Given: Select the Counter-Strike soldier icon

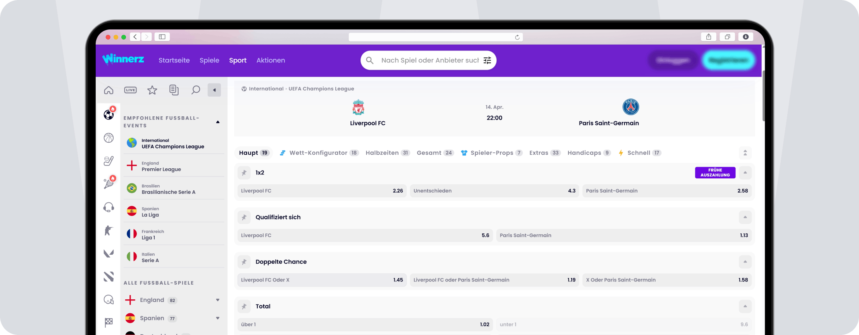Looking at the screenshot, I should 109,230.
